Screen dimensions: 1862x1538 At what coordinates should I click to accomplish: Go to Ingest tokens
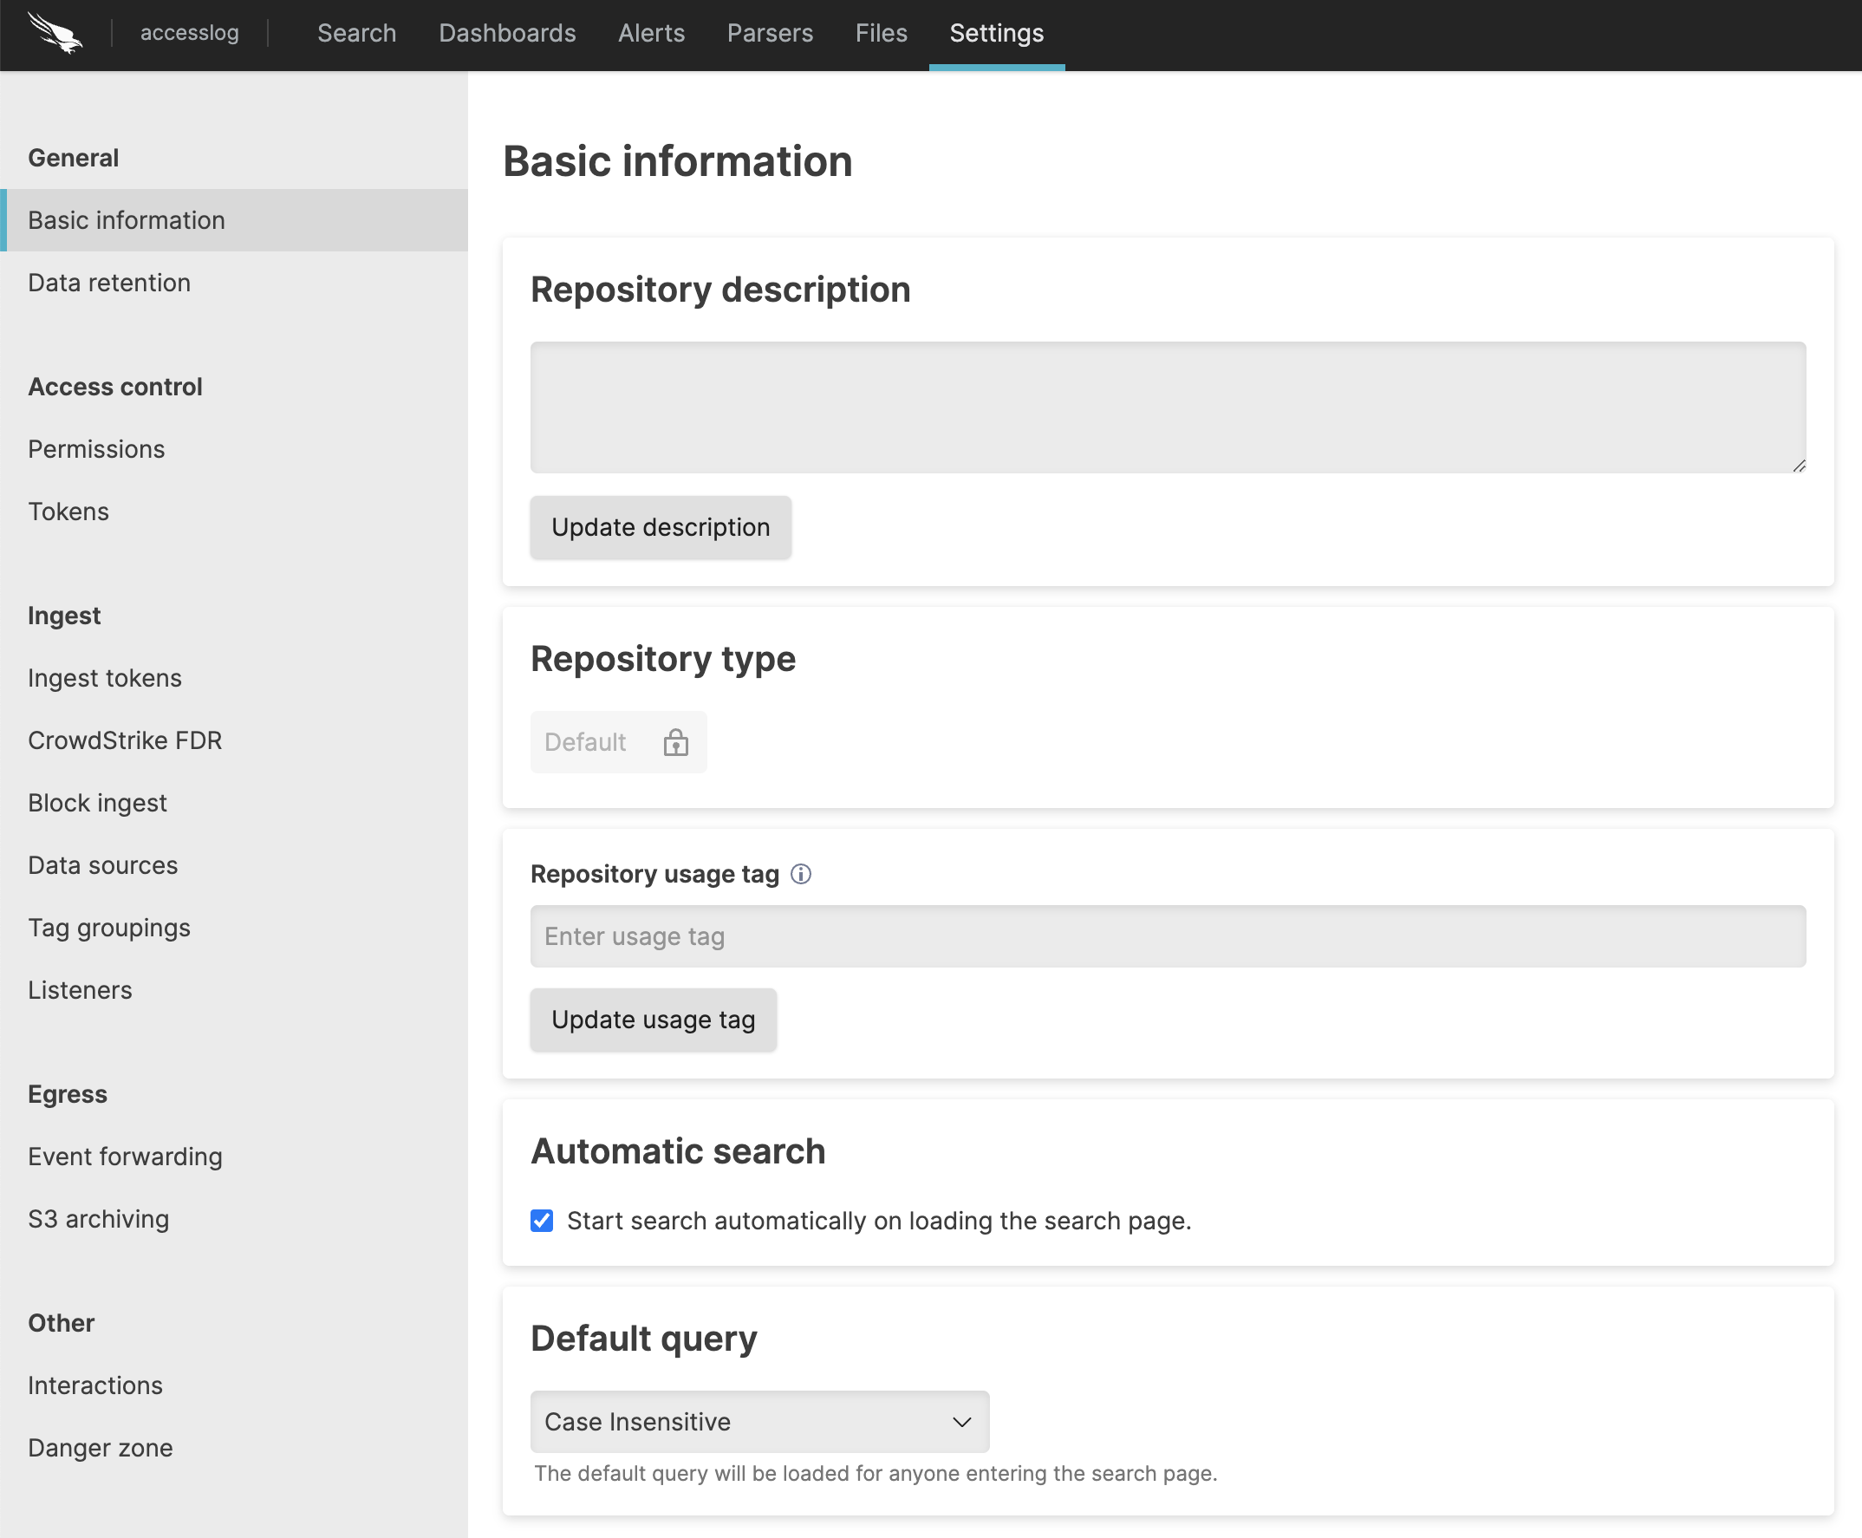234,678
